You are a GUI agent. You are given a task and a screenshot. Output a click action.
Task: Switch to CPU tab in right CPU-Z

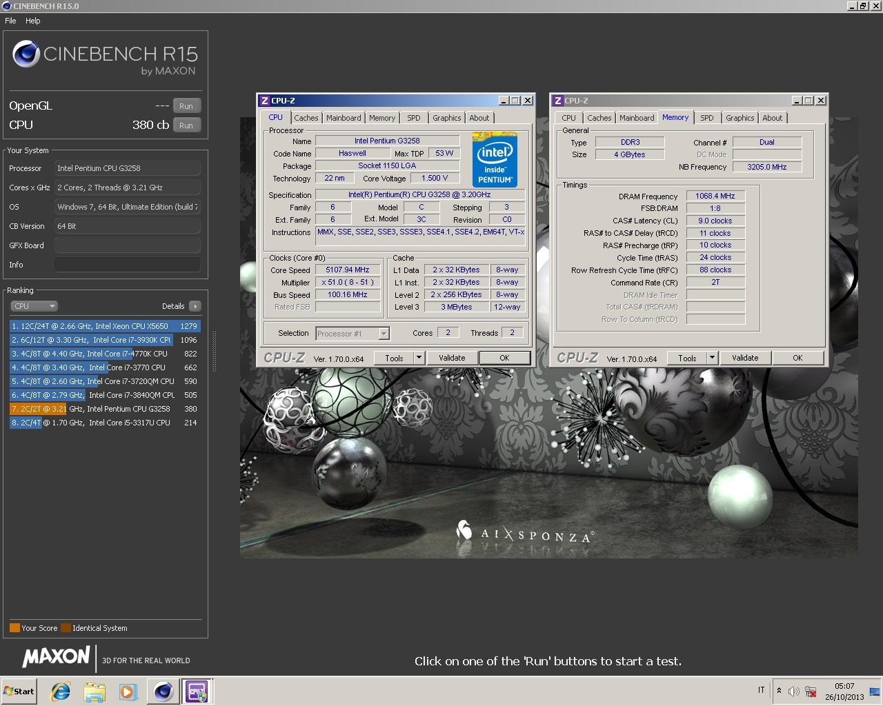(x=569, y=118)
